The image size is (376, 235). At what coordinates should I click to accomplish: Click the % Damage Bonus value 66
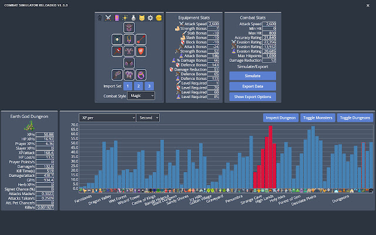[x=213, y=60]
